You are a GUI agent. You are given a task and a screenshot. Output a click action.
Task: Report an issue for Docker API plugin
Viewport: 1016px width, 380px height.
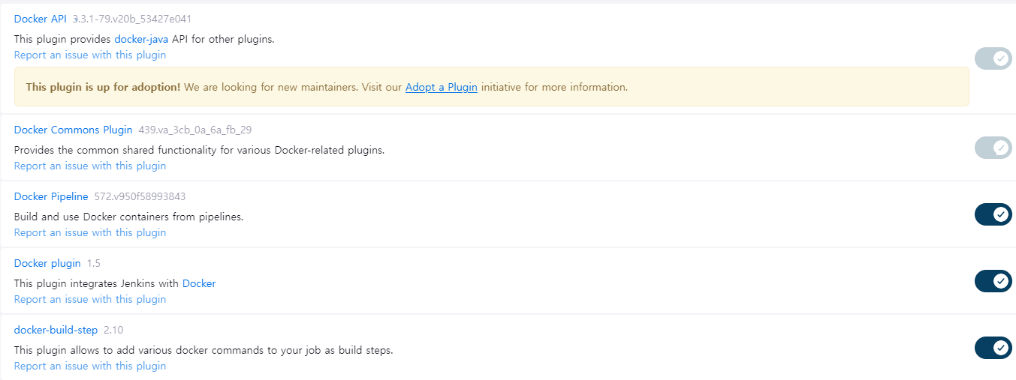click(x=90, y=55)
